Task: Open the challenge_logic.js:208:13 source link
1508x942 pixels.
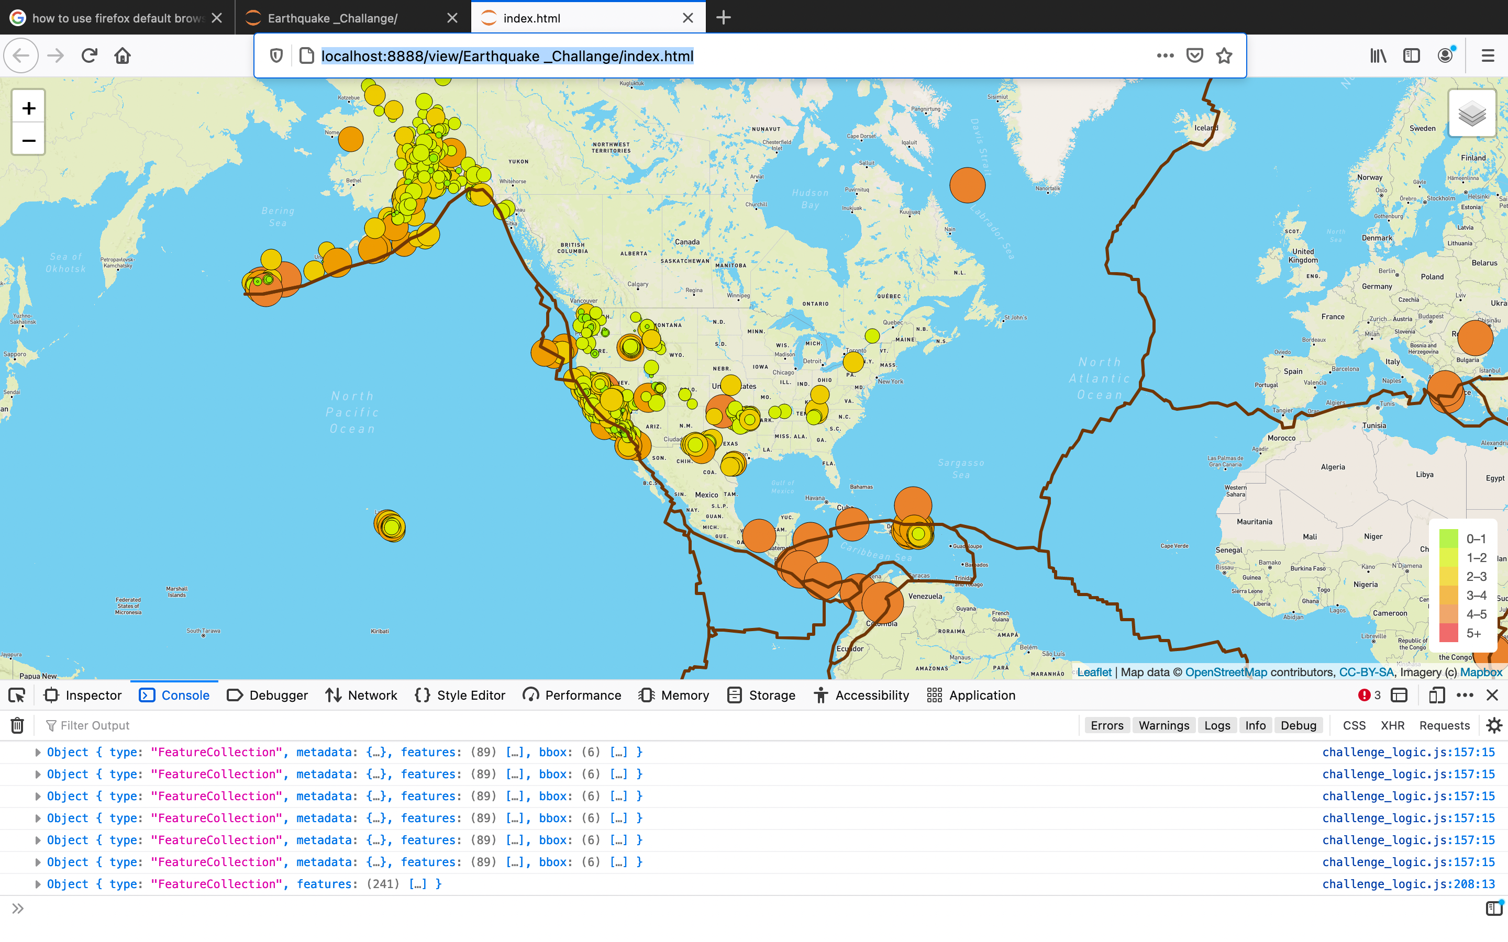Action: tap(1409, 884)
